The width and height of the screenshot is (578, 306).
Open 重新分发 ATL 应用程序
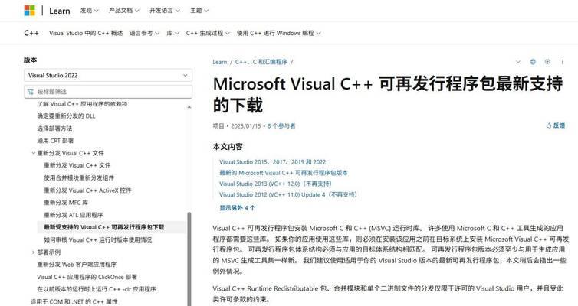click(x=74, y=215)
